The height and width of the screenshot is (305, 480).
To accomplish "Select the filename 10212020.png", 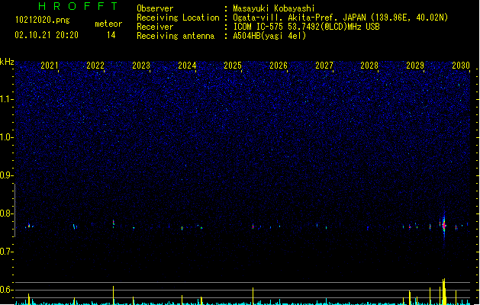I will pyautogui.click(x=43, y=20).
